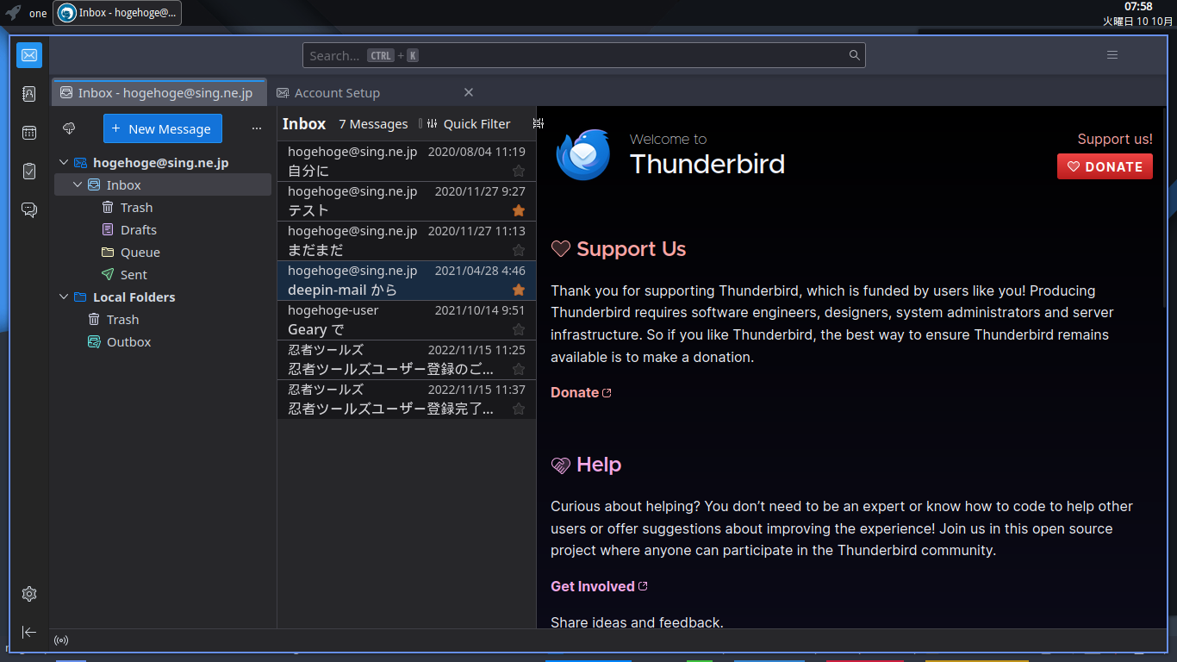Collapse the Inbox folder subtree

(x=78, y=184)
